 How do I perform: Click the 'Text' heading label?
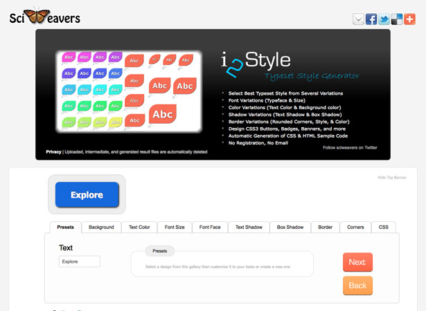pyautogui.click(x=66, y=248)
